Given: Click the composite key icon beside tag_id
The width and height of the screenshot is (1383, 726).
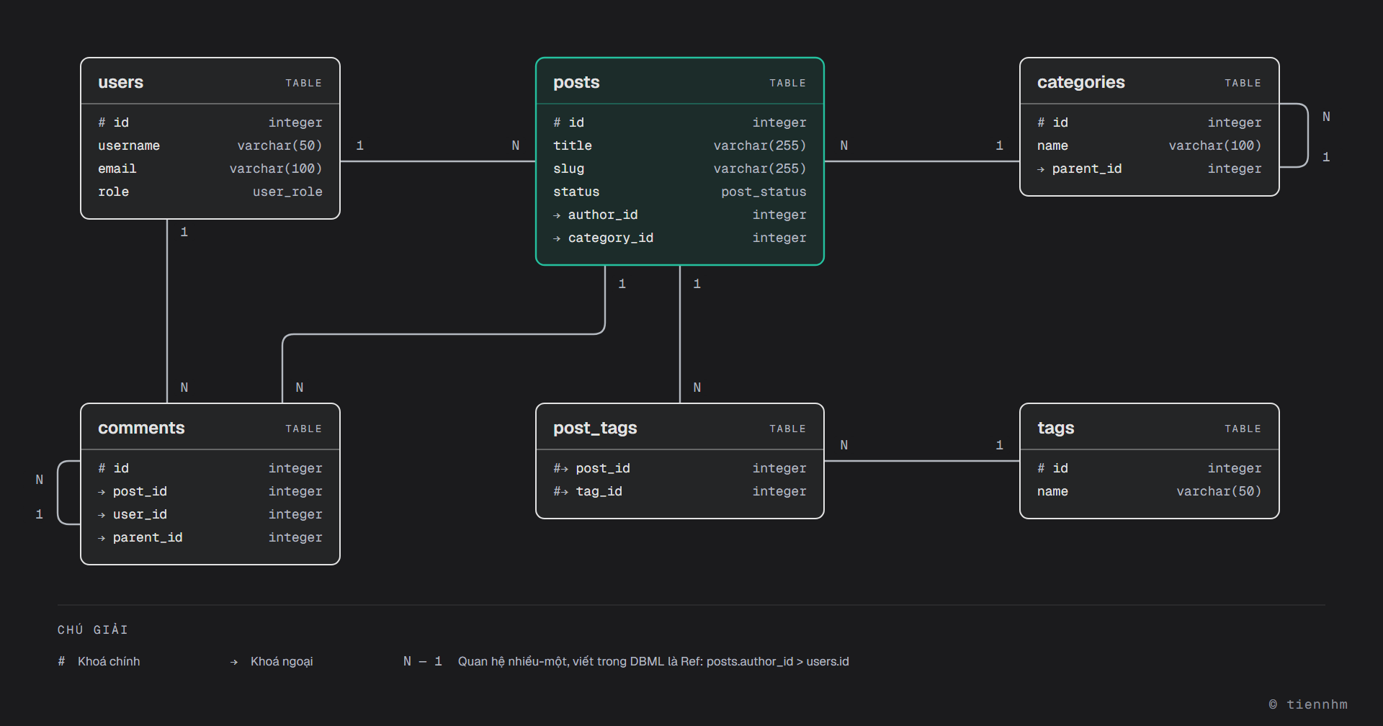Looking at the screenshot, I should click(560, 491).
